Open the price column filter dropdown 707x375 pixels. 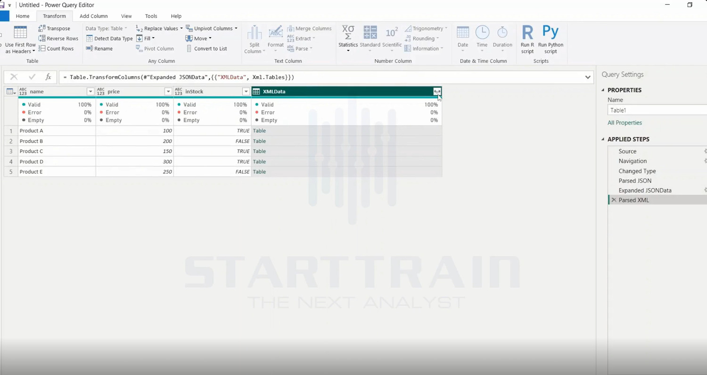coord(168,92)
